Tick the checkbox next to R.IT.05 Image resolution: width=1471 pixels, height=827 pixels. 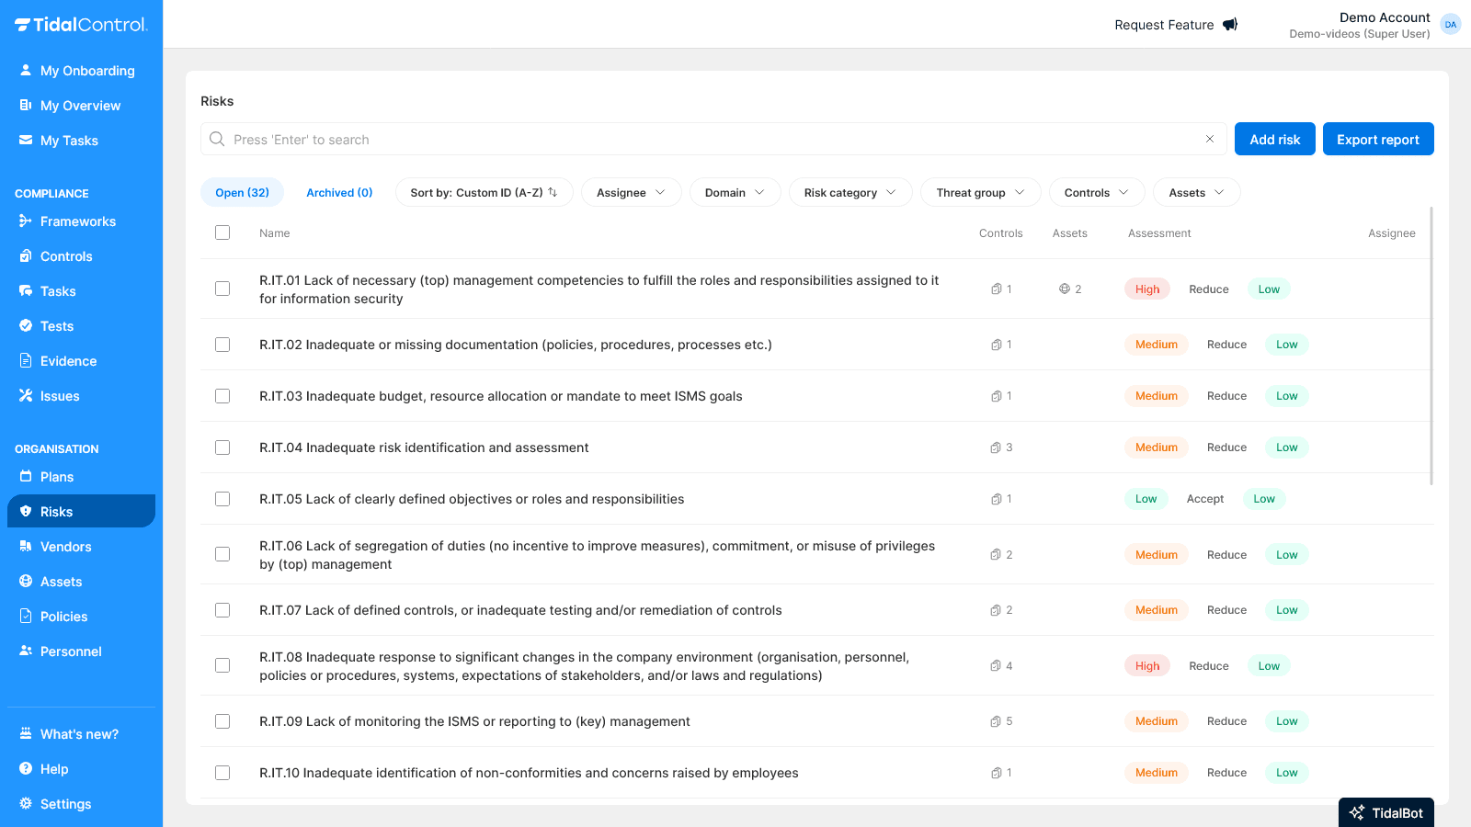tap(222, 499)
